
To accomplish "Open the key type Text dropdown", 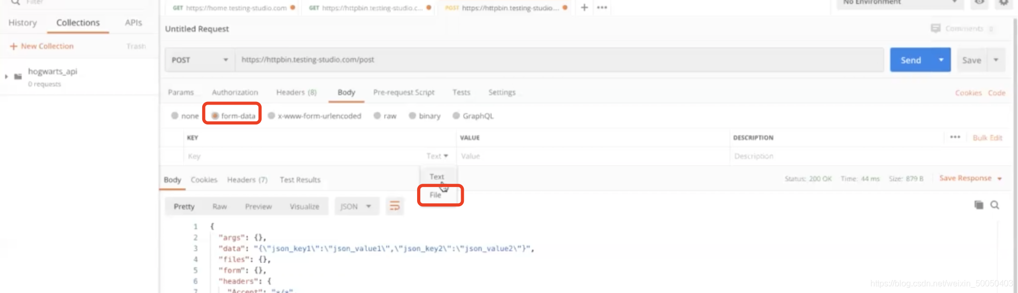I will point(437,156).
